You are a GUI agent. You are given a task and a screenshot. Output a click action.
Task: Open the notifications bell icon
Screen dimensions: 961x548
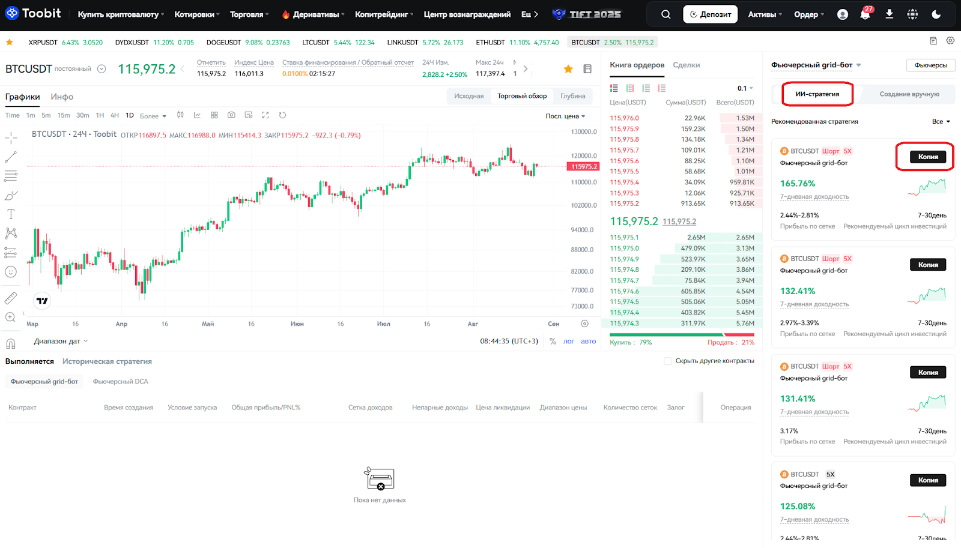click(865, 14)
